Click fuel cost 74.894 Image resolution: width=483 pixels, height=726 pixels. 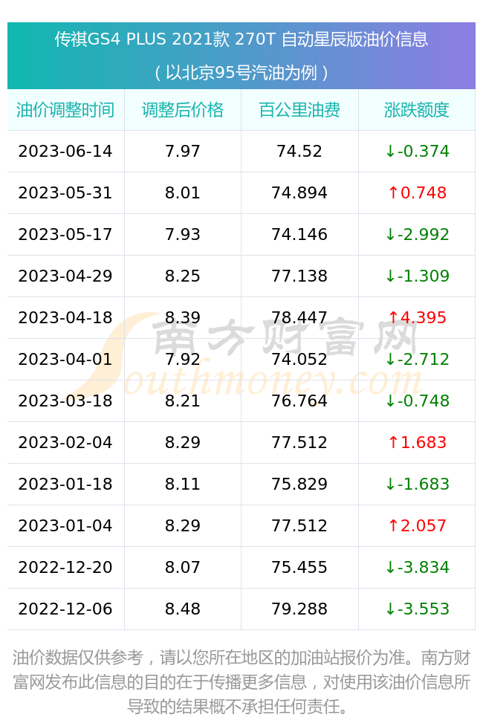pyautogui.click(x=299, y=192)
